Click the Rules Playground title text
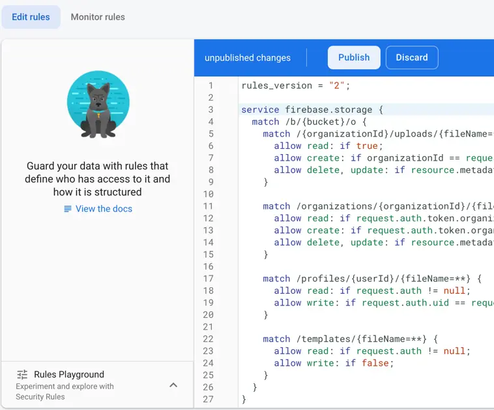This screenshot has height=410, width=494. click(x=69, y=375)
